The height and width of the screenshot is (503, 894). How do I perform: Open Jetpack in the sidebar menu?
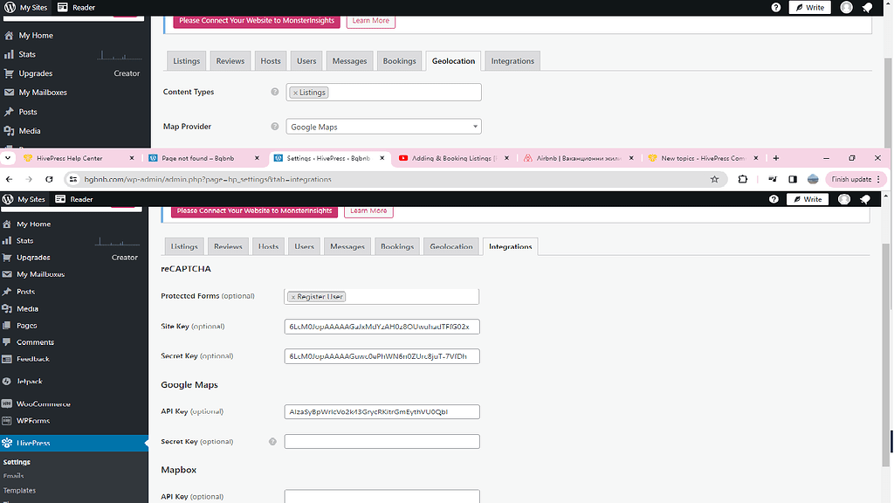[x=30, y=381]
